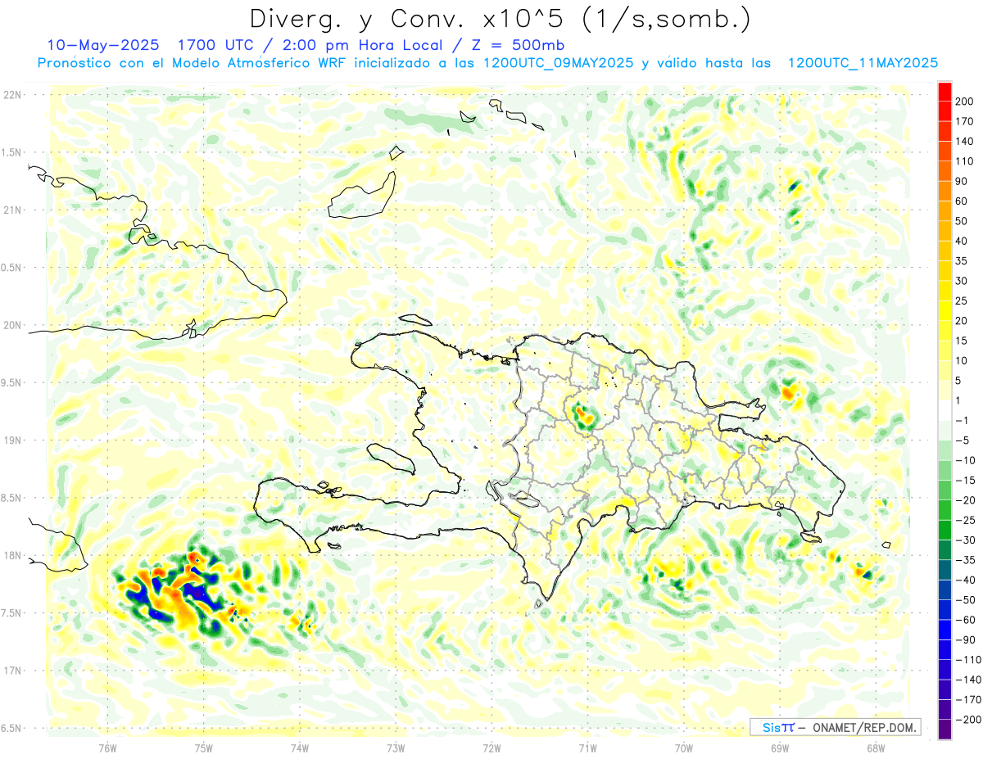Click the color scale label '-170'
The height and width of the screenshot is (759, 983).
969,699
